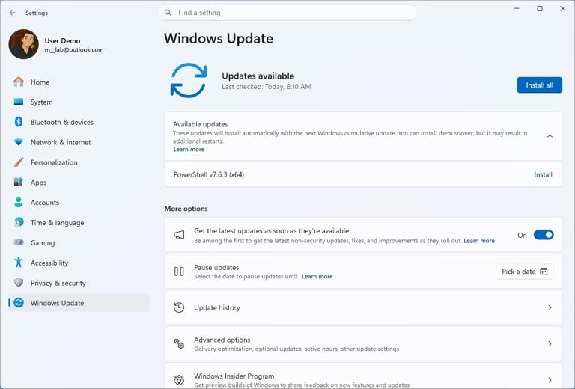Viewport: 575px width, 389px height.
Task: Go to Home in the sidebar
Action: [x=79, y=82]
